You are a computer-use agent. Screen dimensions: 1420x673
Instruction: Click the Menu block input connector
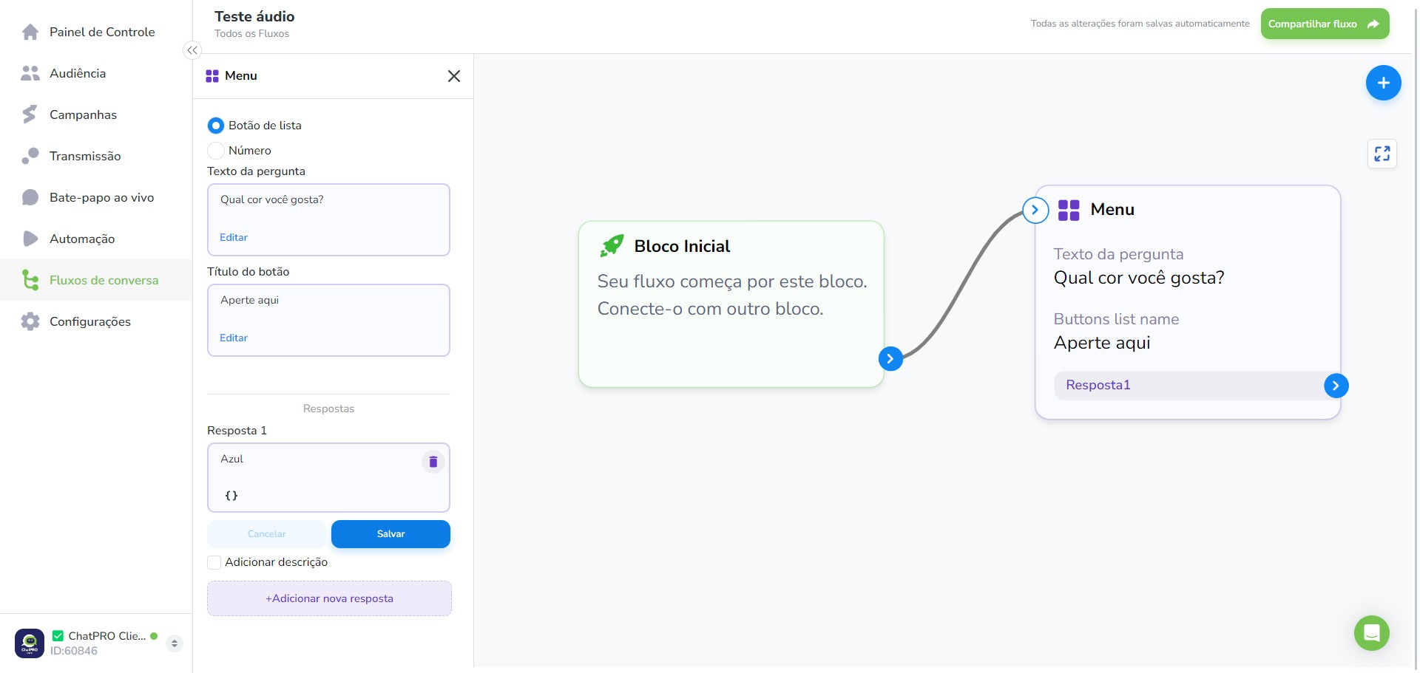pos(1035,210)
